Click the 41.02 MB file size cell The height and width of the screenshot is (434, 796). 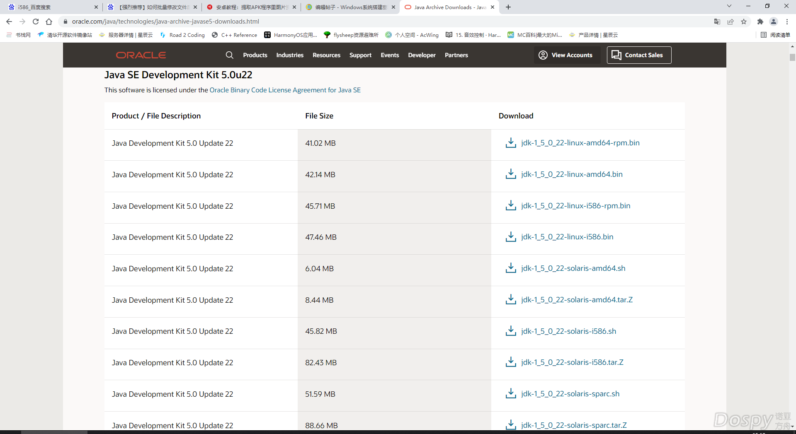(x=394, y=145)
